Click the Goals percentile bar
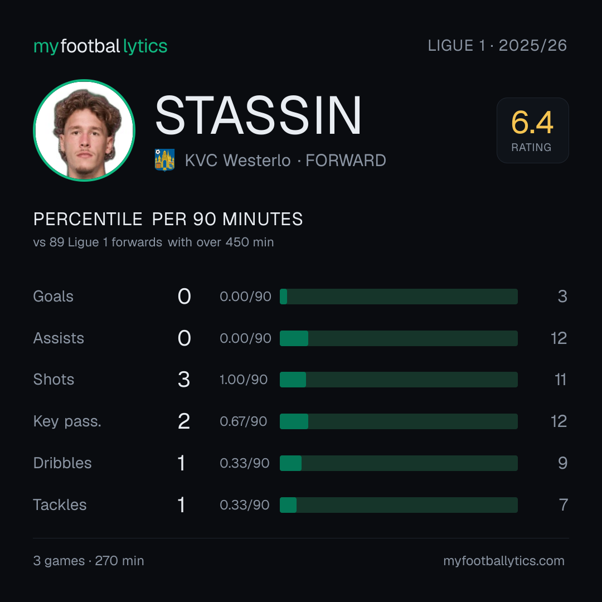Image resolution: width=602 pixels, height=602 pixels. 399,297
